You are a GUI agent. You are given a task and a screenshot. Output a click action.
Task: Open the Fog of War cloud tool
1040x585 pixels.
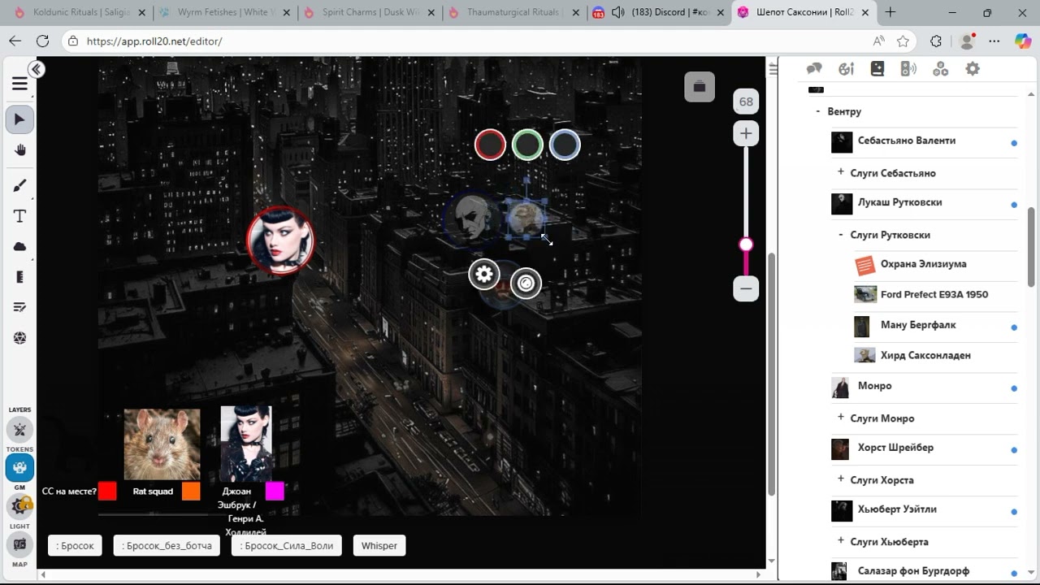19,246
